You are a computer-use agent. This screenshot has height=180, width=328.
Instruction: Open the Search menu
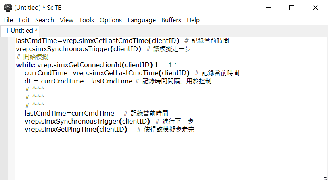44,20
